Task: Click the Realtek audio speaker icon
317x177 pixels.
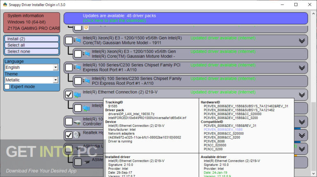Action: click(77, 135)
